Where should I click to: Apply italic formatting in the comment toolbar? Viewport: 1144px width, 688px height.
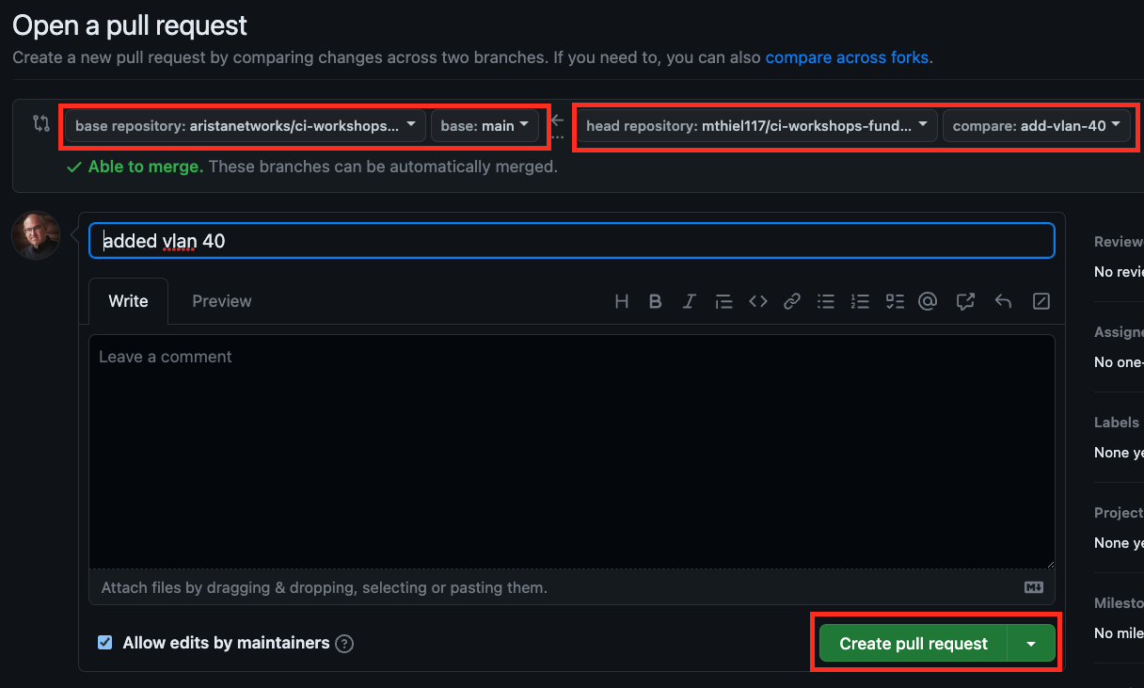690,301
